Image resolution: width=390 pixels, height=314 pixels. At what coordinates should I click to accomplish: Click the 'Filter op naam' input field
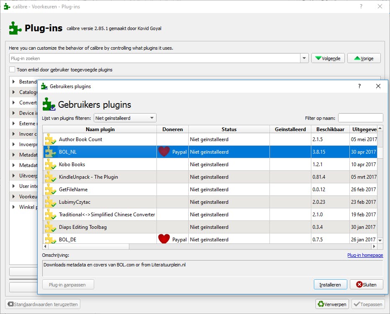coord(360,118)
